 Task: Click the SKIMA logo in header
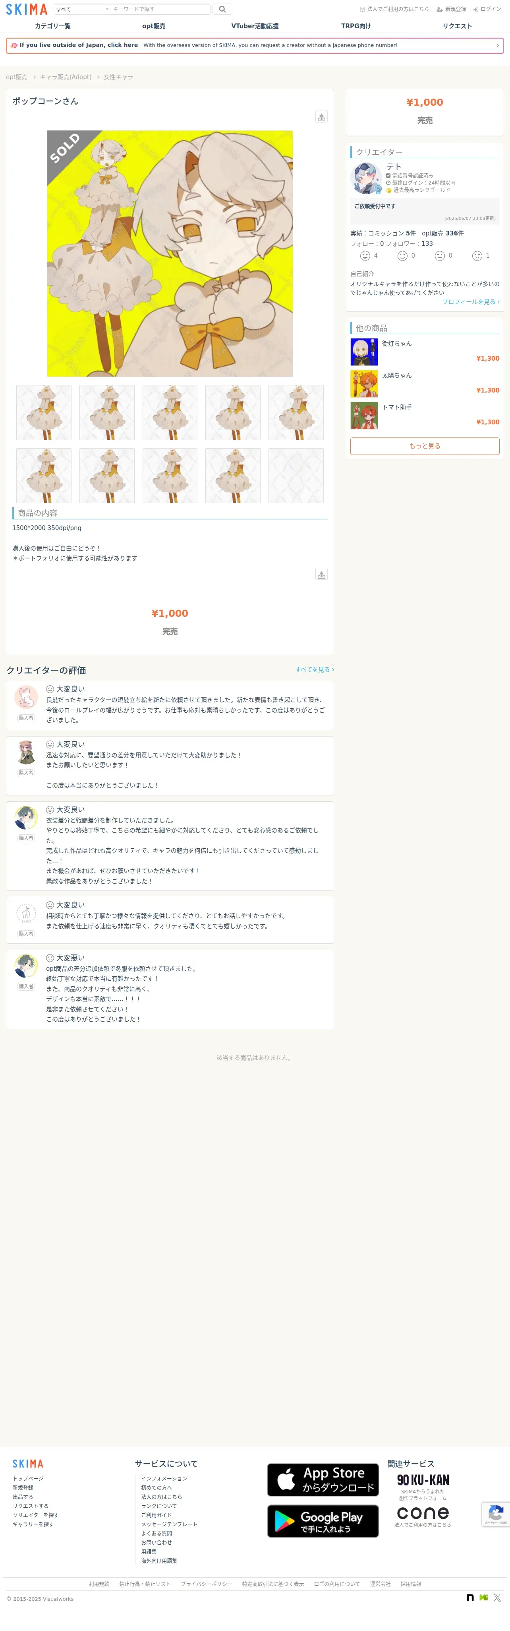pyautogui.click(x=27, y=9)
